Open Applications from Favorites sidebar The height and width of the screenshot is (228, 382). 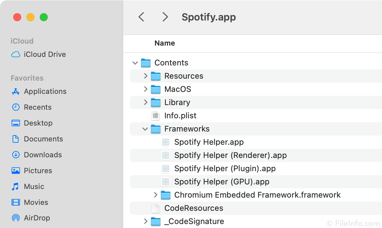tap(45, 91)
